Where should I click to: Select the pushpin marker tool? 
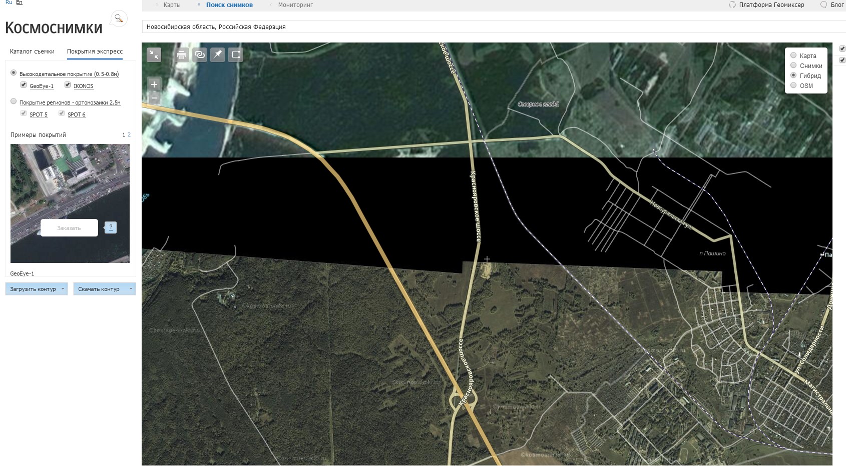(218, 54)
